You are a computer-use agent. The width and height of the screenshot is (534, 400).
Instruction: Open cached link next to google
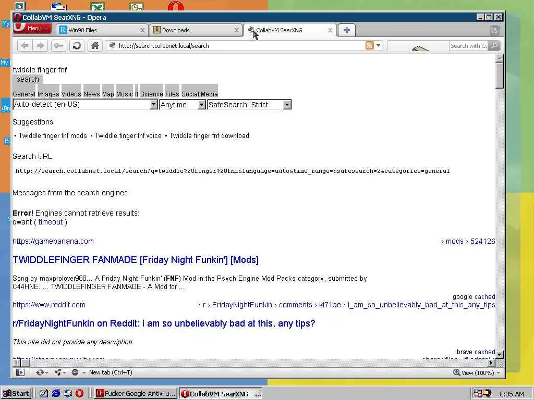pyautogui.click(x=484, y=297)
